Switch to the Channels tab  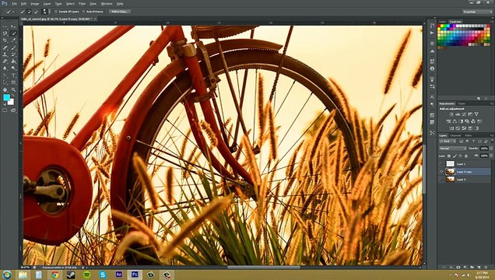(455, 135)
